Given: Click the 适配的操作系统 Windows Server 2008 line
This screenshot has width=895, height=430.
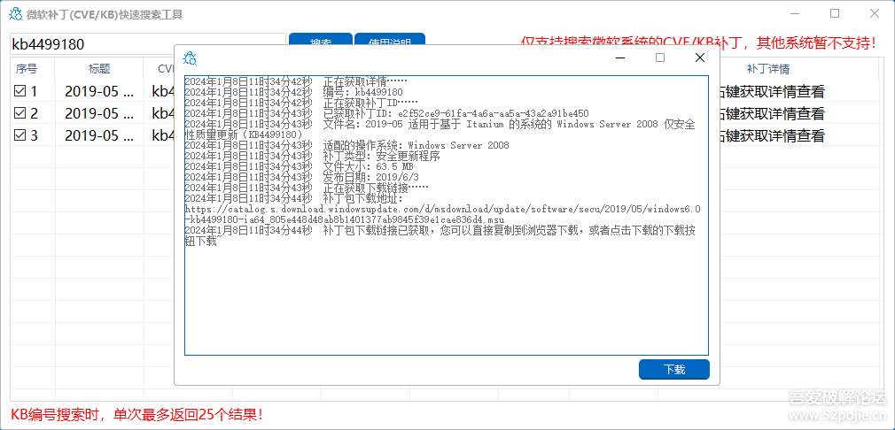Looking at the screenshot, I should point(347,145).
